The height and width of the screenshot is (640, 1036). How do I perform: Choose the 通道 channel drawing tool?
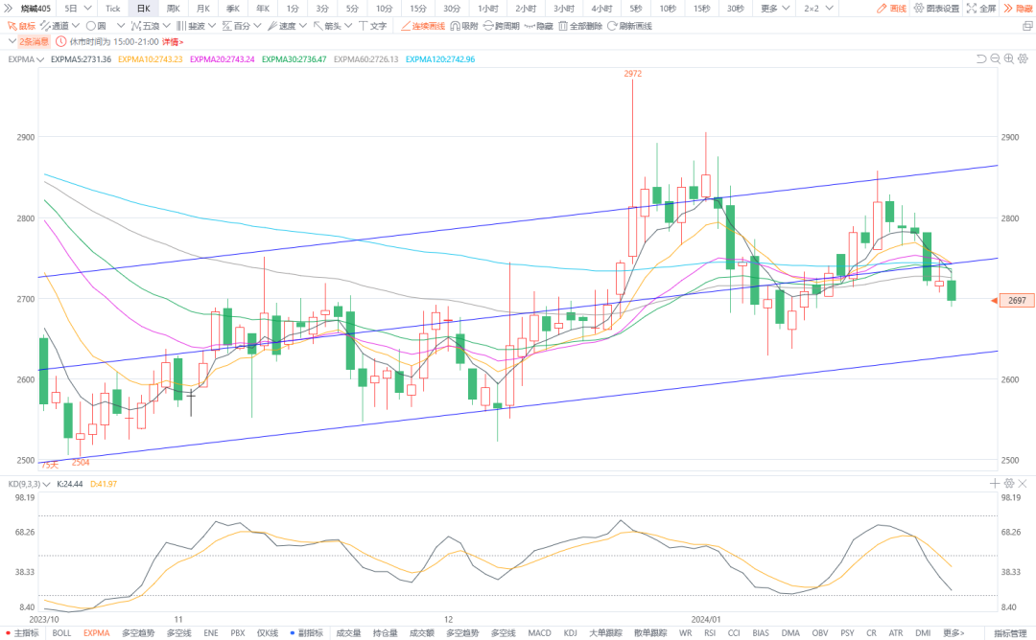click(55, 26)
